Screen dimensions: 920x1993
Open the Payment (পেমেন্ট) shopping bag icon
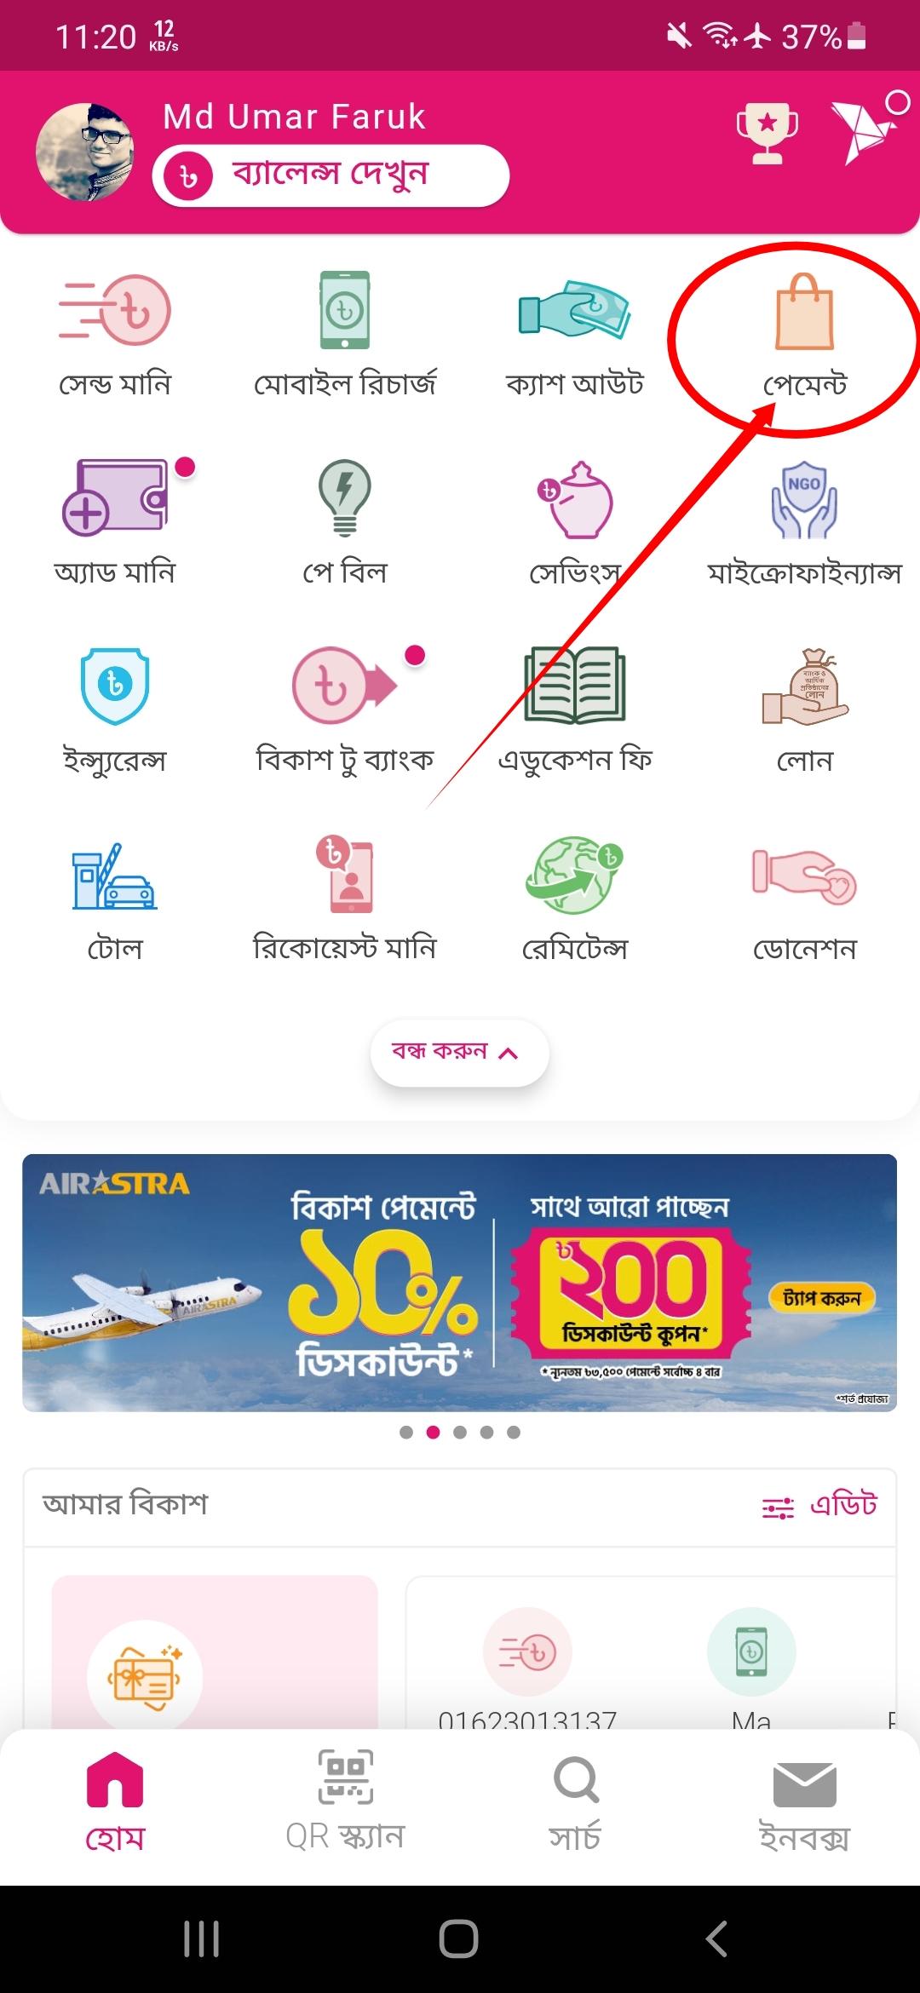[x=804, y=312]
